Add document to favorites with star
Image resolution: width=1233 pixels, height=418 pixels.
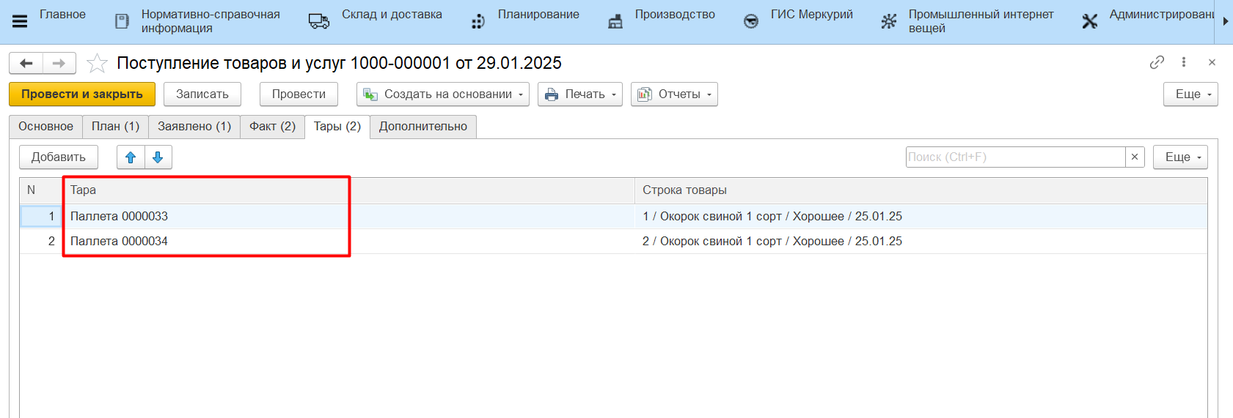coord(97,64)
